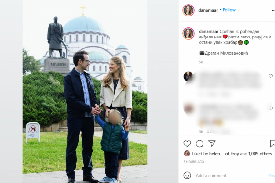Click the Post comment button

272,175
